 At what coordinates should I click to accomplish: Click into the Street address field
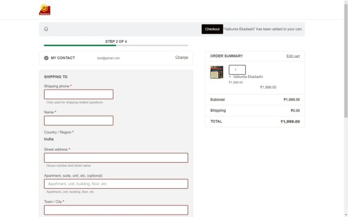tap(116, 157)
